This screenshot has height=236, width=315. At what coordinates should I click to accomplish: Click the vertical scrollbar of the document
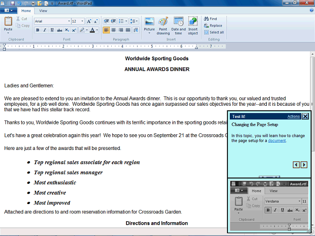pyautogui.click(x=312, y=104)
